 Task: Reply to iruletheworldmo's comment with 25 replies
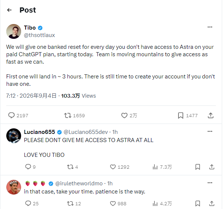[28, 203]
